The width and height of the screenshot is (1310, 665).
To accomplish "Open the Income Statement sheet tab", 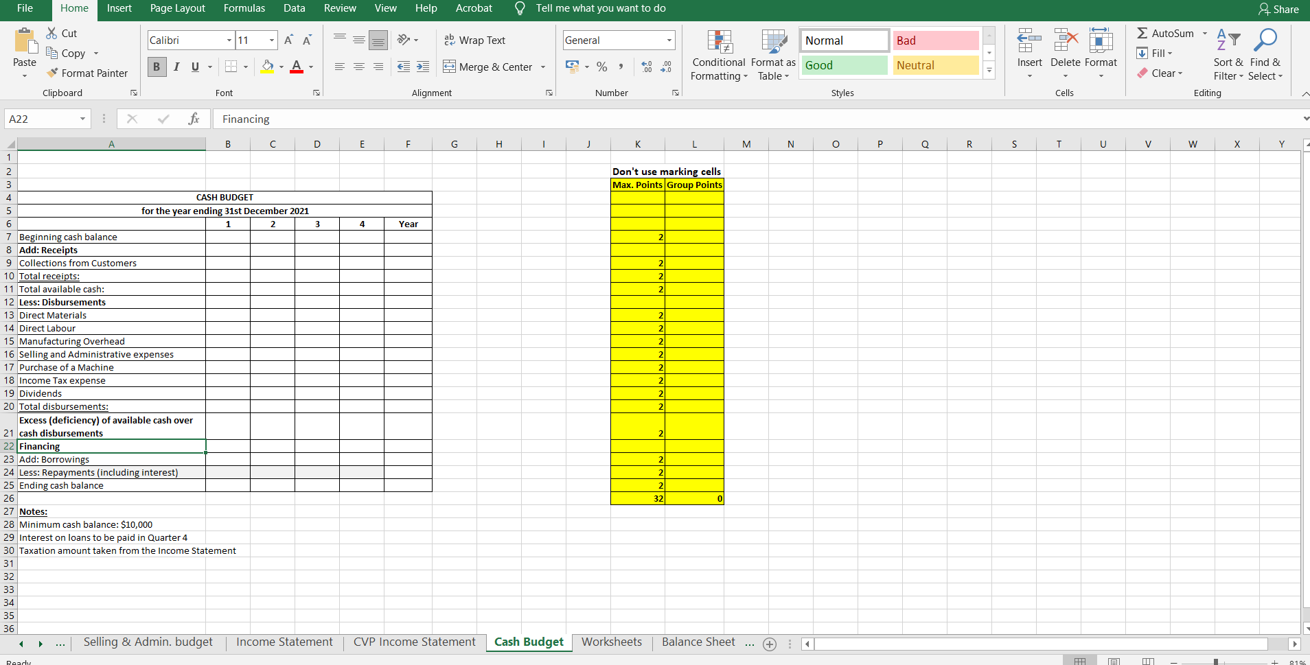I will [284, 642].
